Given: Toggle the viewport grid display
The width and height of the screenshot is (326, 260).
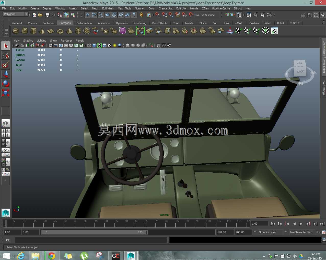Looking at the screenshot, I should (x=51, y=45).
